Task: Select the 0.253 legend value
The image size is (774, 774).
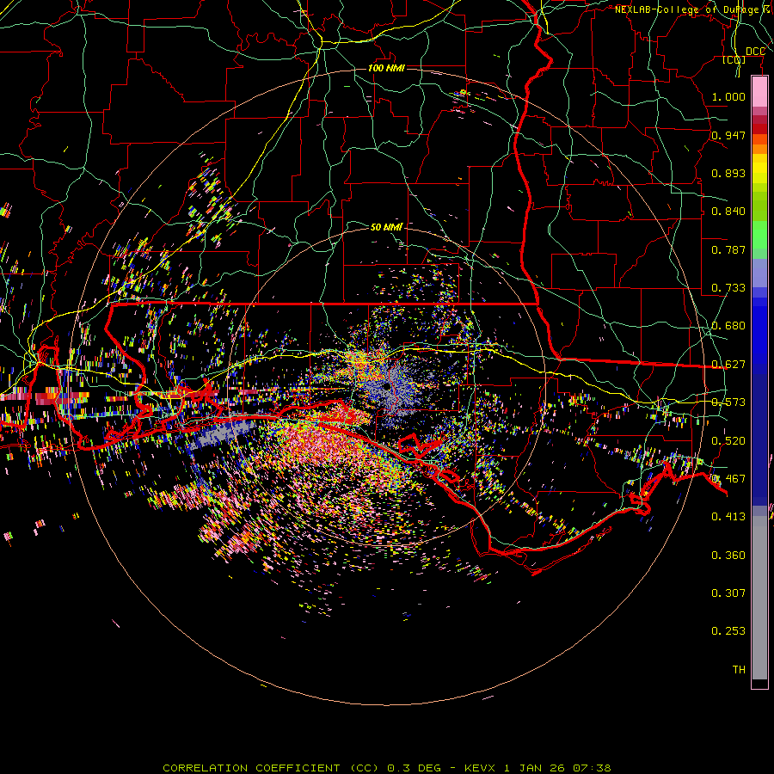Action: coord(728,631)
